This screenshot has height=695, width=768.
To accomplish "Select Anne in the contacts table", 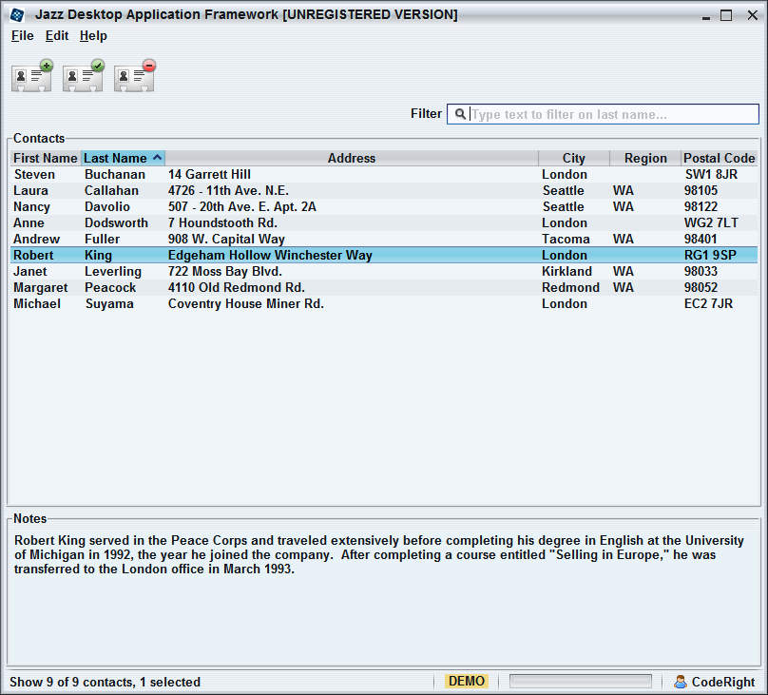I will (29, 222).
